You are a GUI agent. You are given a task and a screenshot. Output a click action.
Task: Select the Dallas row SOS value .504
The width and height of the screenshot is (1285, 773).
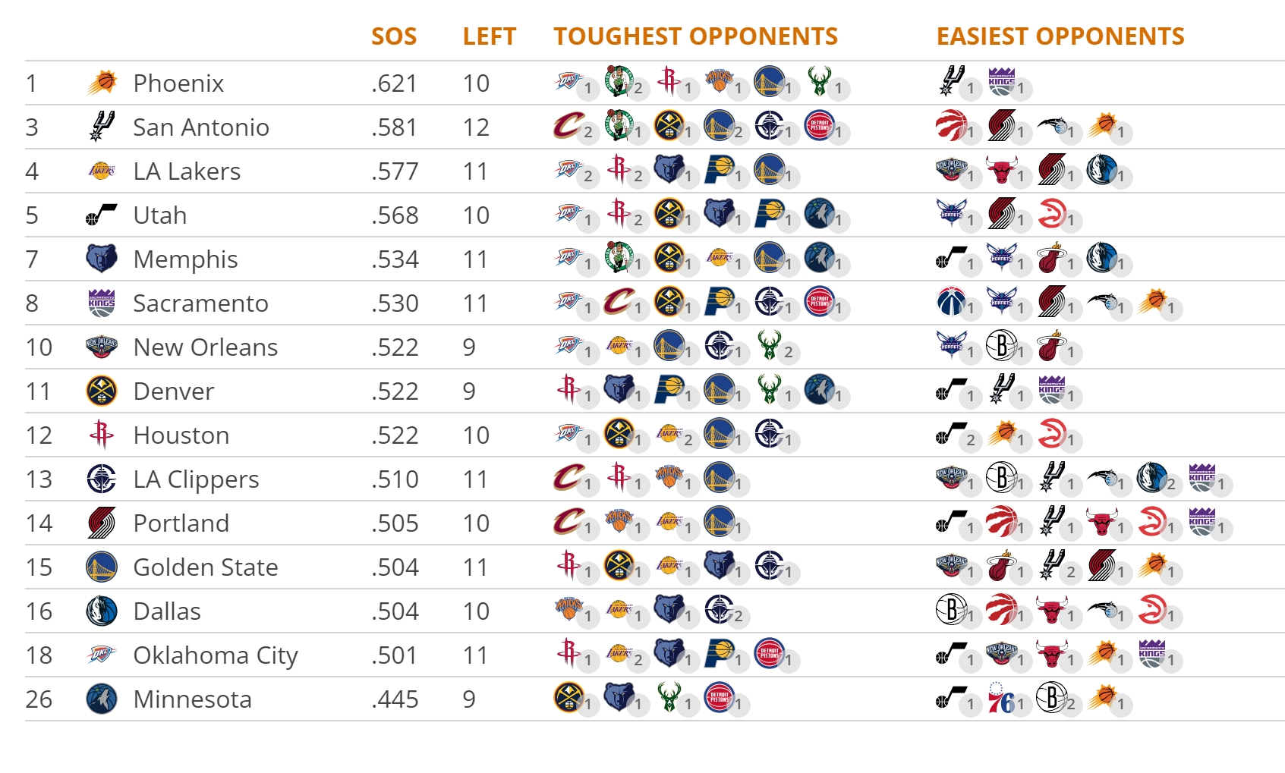(x=395, y=611)
